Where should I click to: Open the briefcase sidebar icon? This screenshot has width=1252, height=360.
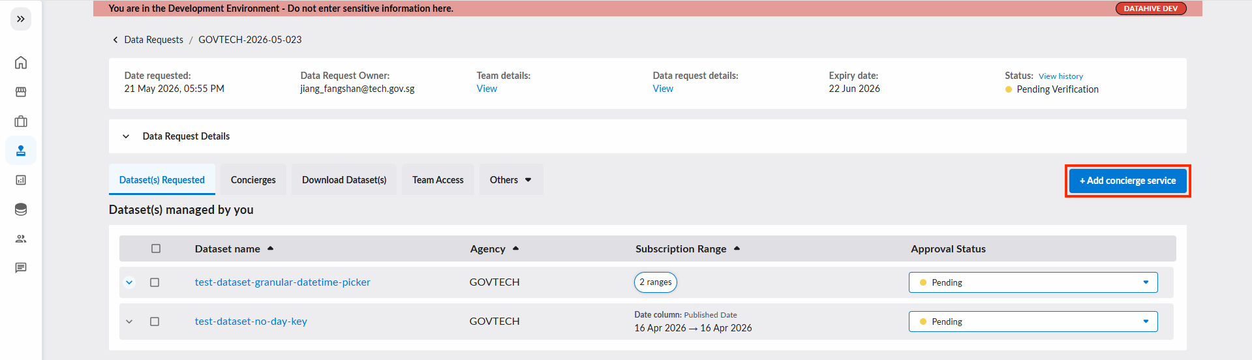[21, 121]
